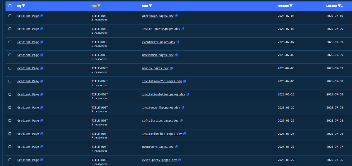Click Last Seen date 2025-07-10
Viewport: 352px width, 166px height.
click(x=335, y=16)
